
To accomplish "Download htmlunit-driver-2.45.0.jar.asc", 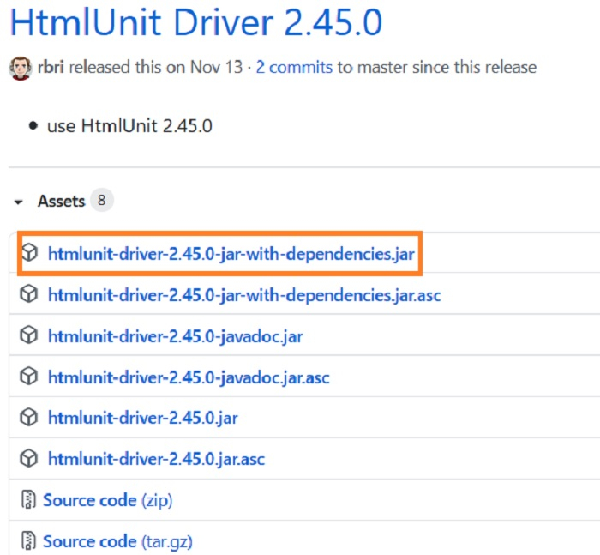I will click(x=156, y=459).
